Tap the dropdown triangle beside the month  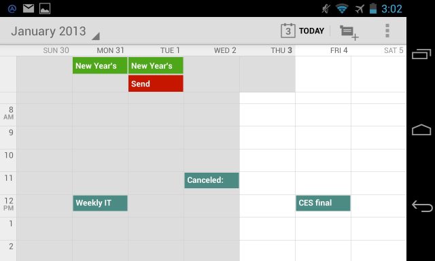[x=96, y=36]
